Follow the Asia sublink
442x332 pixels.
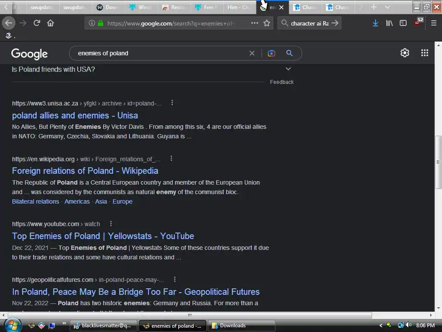(x=101, y=201)
